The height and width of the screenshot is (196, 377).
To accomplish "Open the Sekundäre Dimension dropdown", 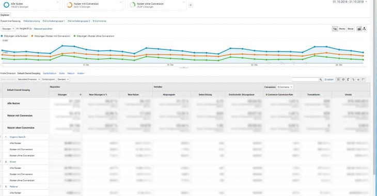I will tap(28, 79).
